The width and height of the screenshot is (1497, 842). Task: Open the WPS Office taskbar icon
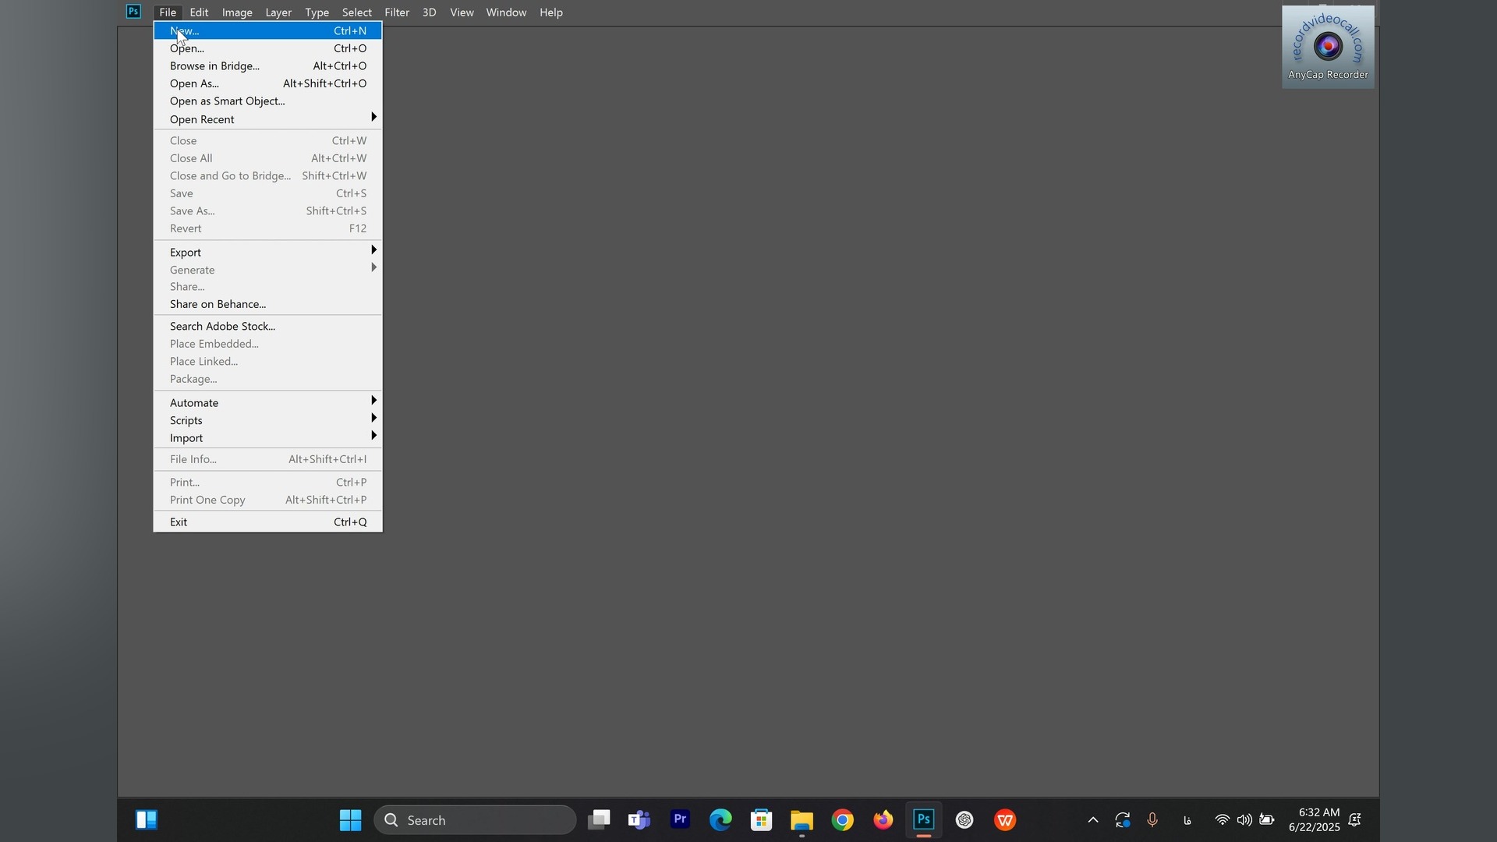pyautogui.click(x=1005, y=819)
